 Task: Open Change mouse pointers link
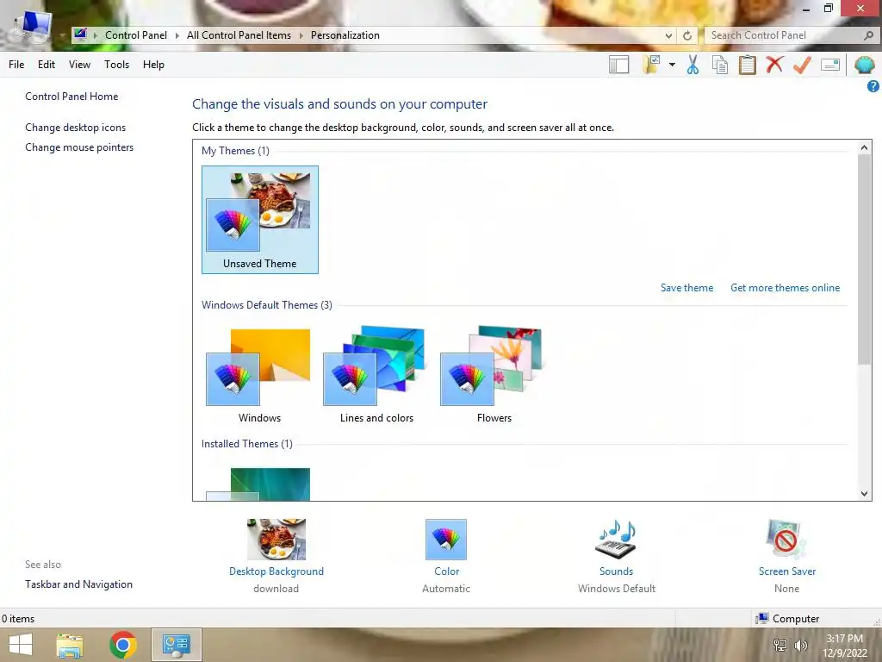click(79, 147)
